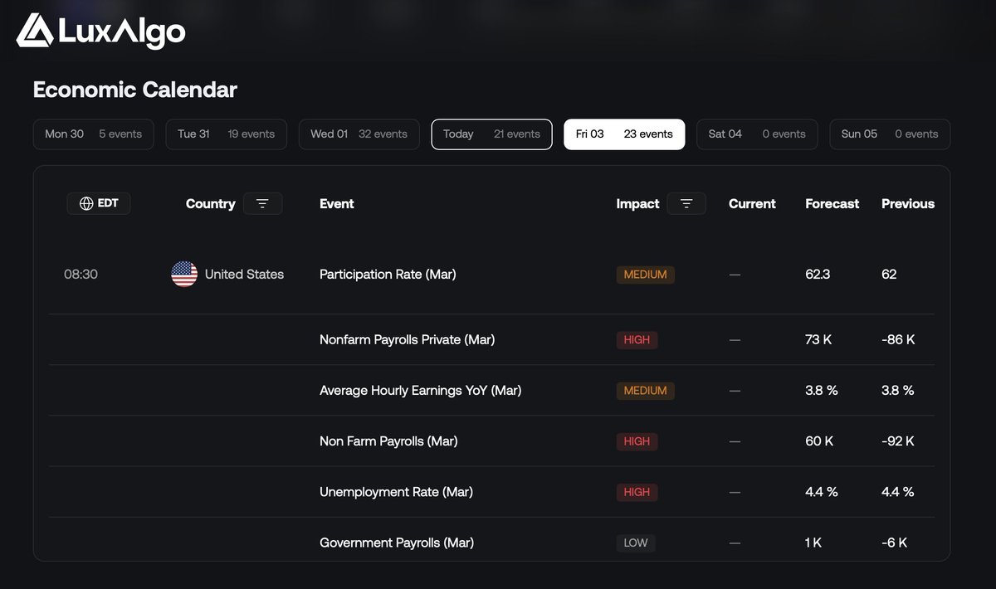The image size is (996, 589).
Task: Click HIGH badge on Non Farm Payrolls row
Action: point(637,441)
